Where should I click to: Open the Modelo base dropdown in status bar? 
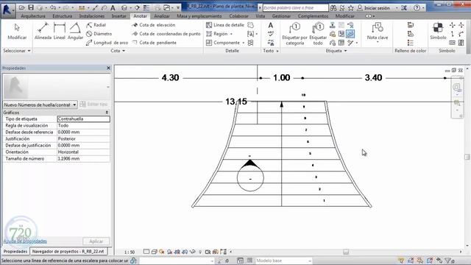point(283,261)
